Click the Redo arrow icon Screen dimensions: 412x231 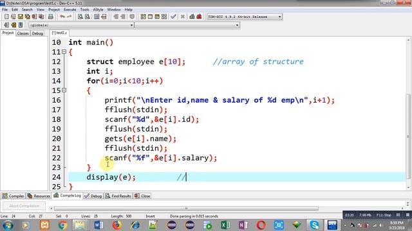click(70, 17)
